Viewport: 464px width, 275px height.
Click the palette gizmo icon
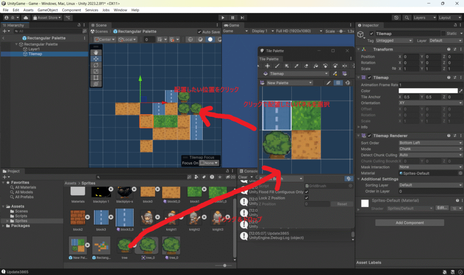[x=348, y=83]
